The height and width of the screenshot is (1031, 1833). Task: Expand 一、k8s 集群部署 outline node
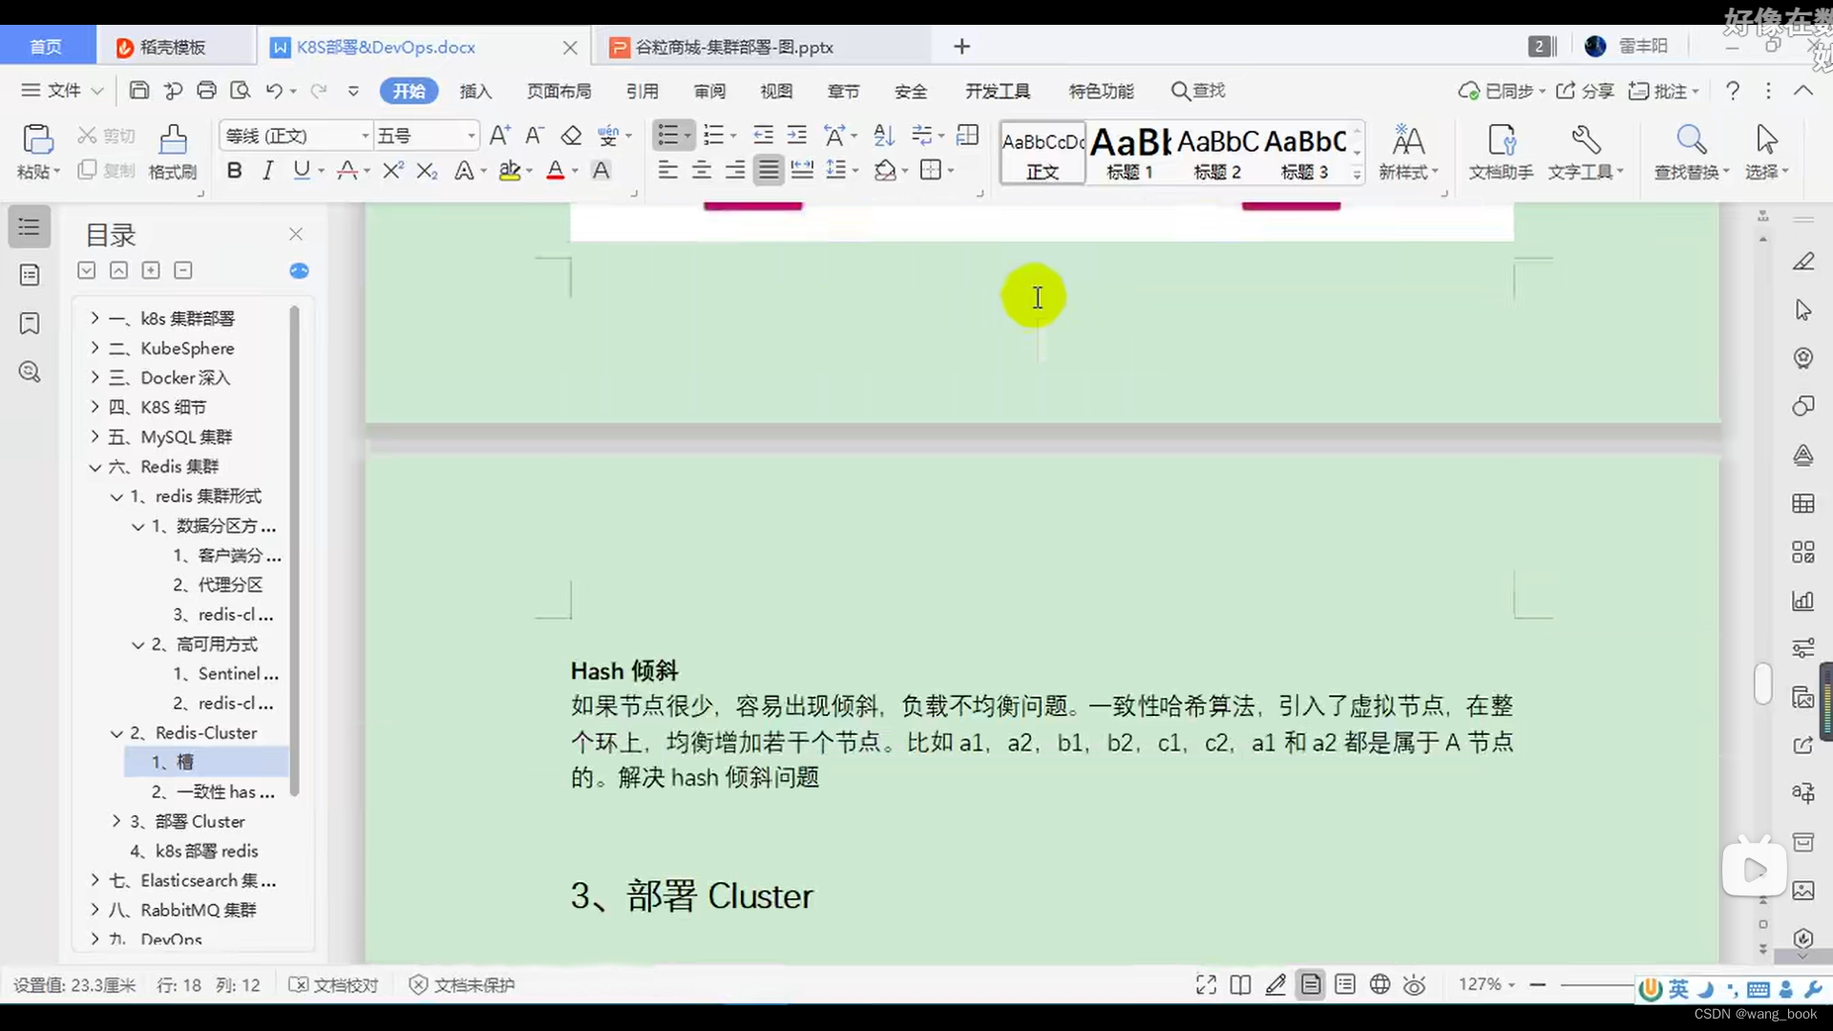95,318
